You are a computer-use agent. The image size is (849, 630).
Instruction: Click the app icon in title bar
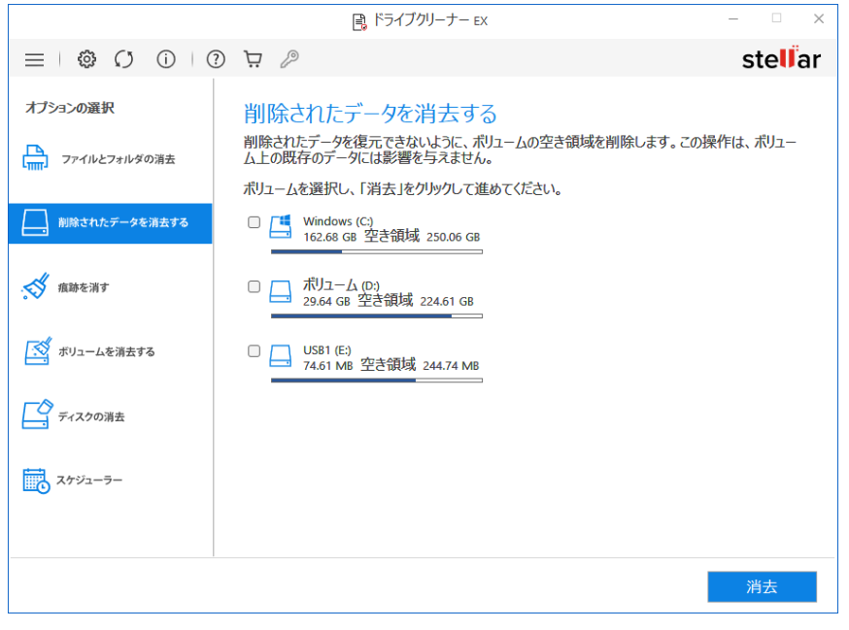pyautogui.click(x=359, y=21)
